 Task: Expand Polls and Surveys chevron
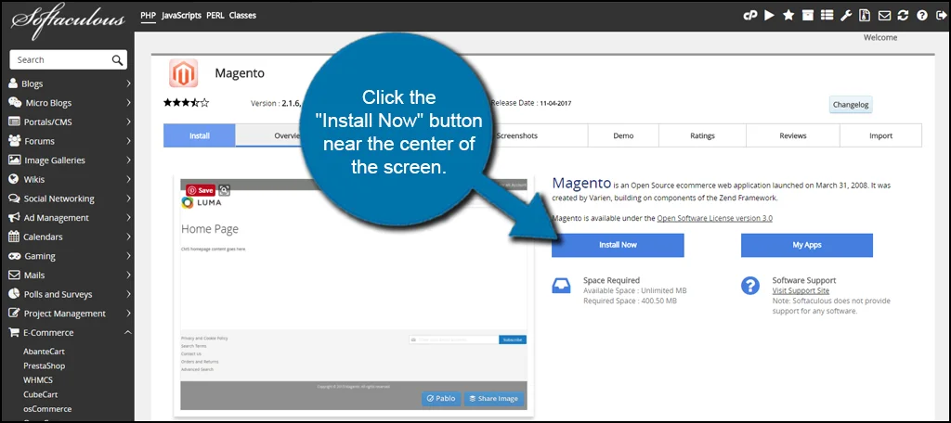[128, 295]
